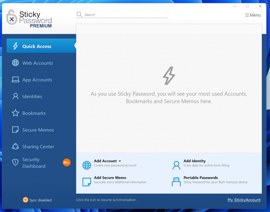Viewport: 270px width, 212px height.
Task: Open the Secure Memos section label
Action: tap(38, 130)
